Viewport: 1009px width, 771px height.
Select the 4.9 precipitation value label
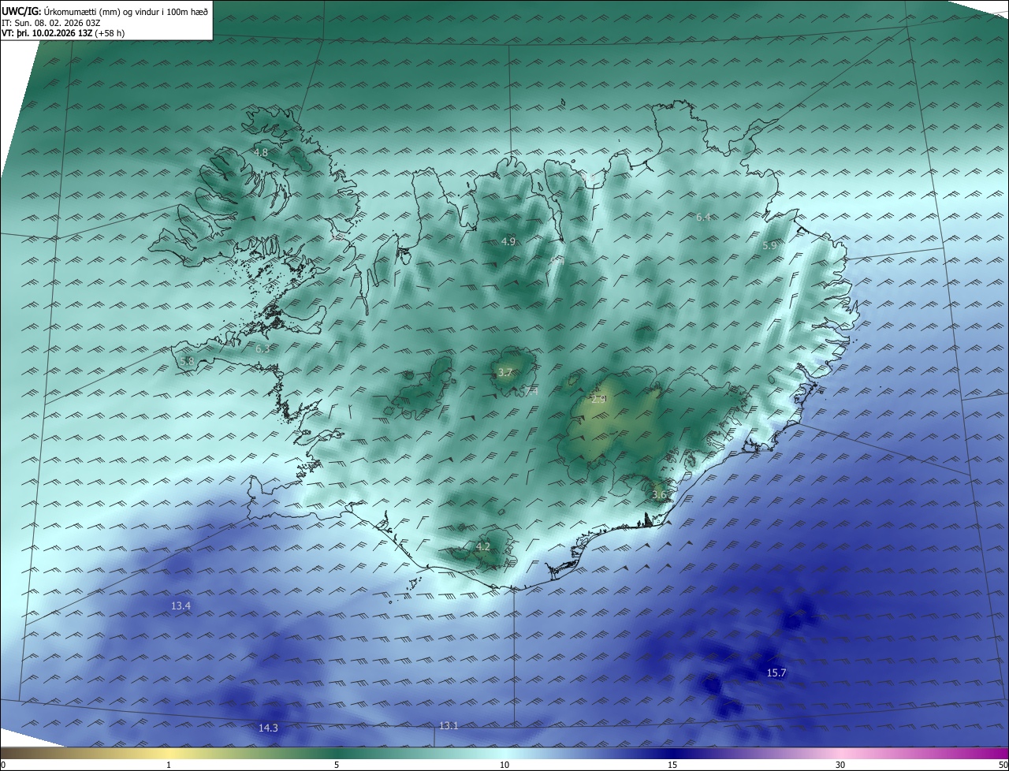(x=508, y=241)
